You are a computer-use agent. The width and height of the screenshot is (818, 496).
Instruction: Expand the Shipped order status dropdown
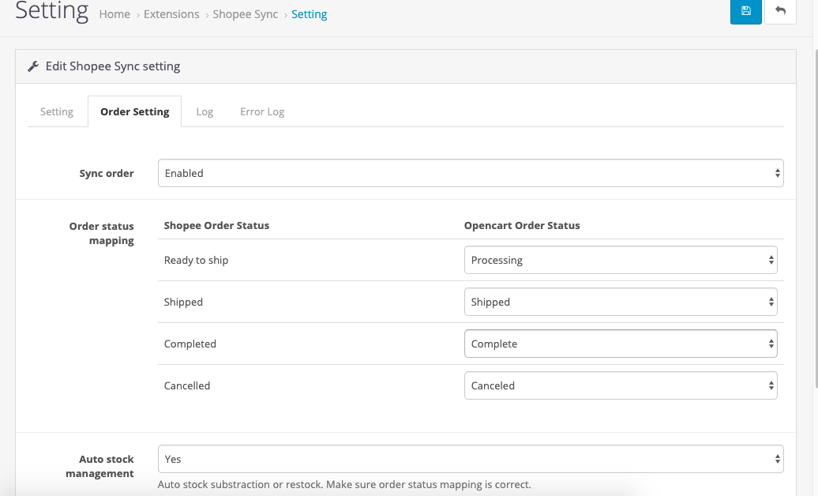(x=621, y=302)
